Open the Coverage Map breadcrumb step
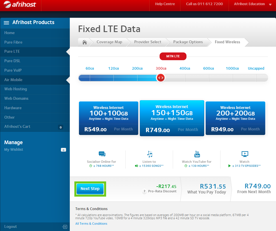The image size is (276, 231). tap(109, 42)
